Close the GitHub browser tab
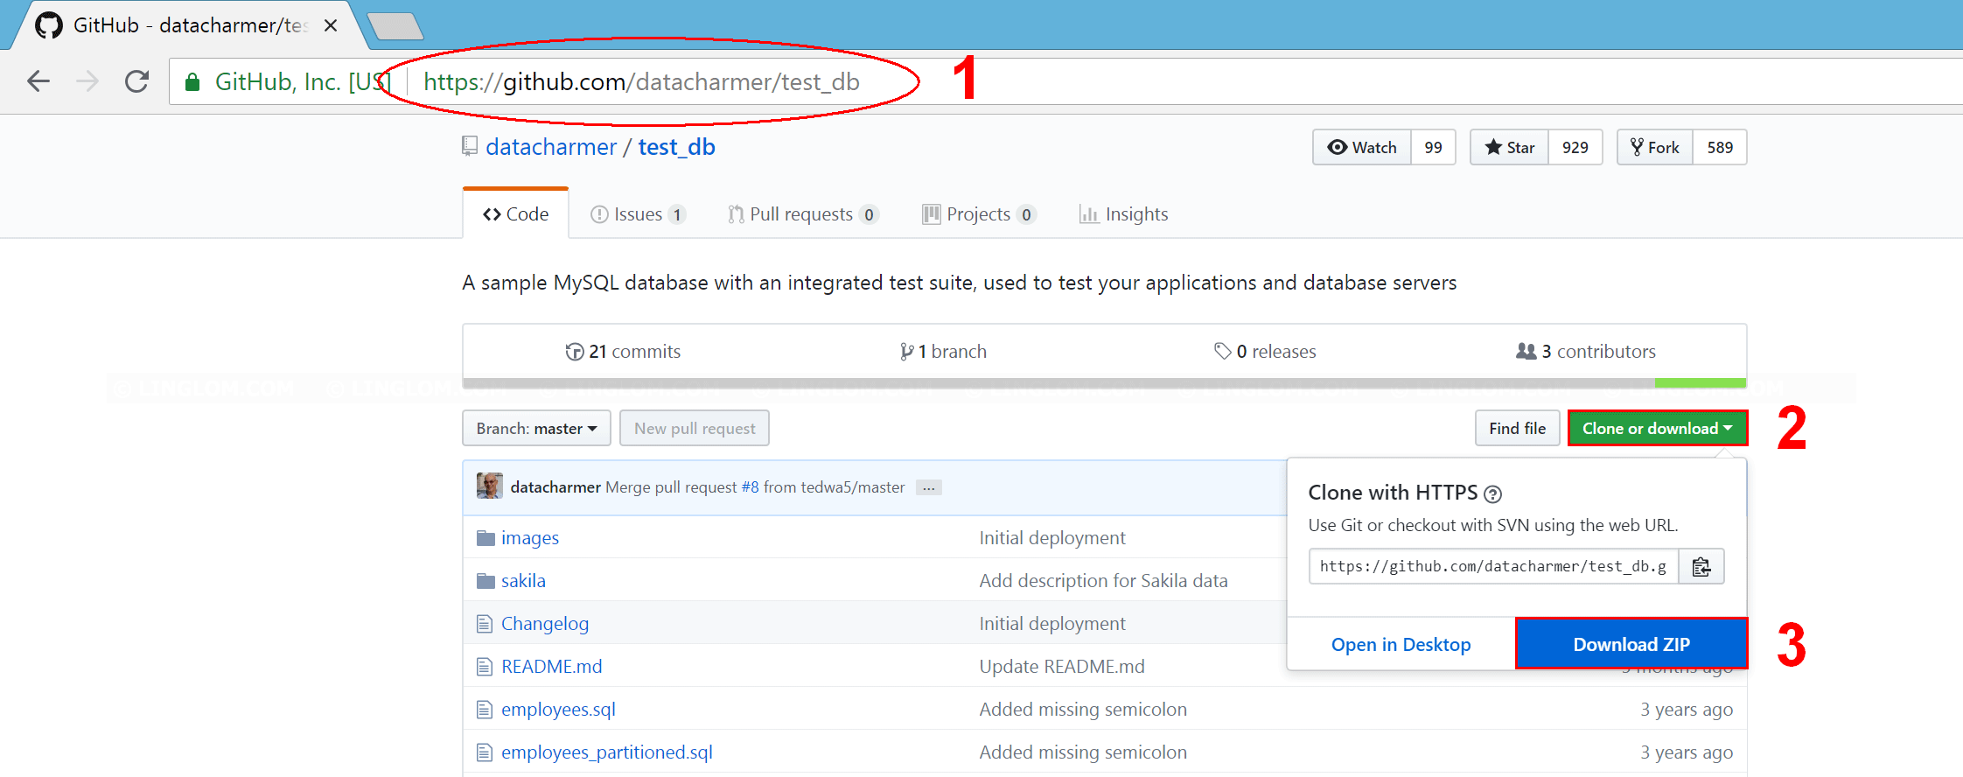Viewport: 1963px width, 777px height. [x=331, y=25]
